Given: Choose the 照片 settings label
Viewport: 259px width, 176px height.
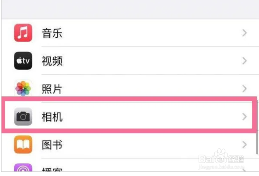Looking at the screenshot, I should pyautogui.click(x=52, y=89).
